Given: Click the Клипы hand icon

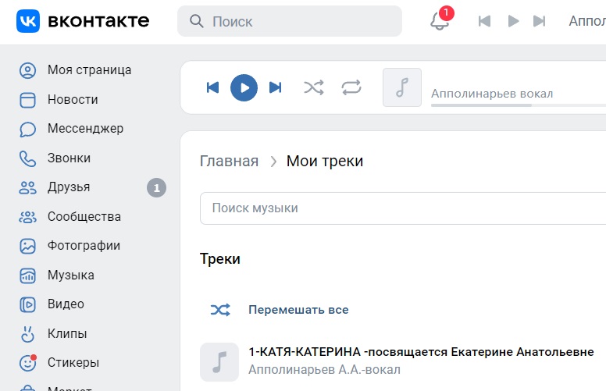Looking at the screenshot, I should pyautogui.click(x=28, y=334).
